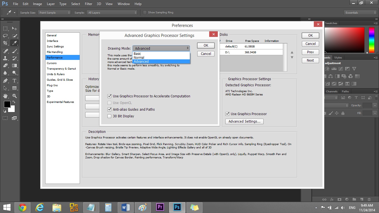Image resolution: width=379 pixels, height=213 pixels.
Task: Select the Lasso tool
Action: pyautogui.click(x=5, y=36)
